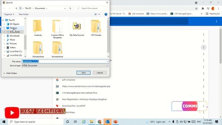
Task: Select Videos in the navigation tree
Action: pyautogui.click(x=12, y=48)
